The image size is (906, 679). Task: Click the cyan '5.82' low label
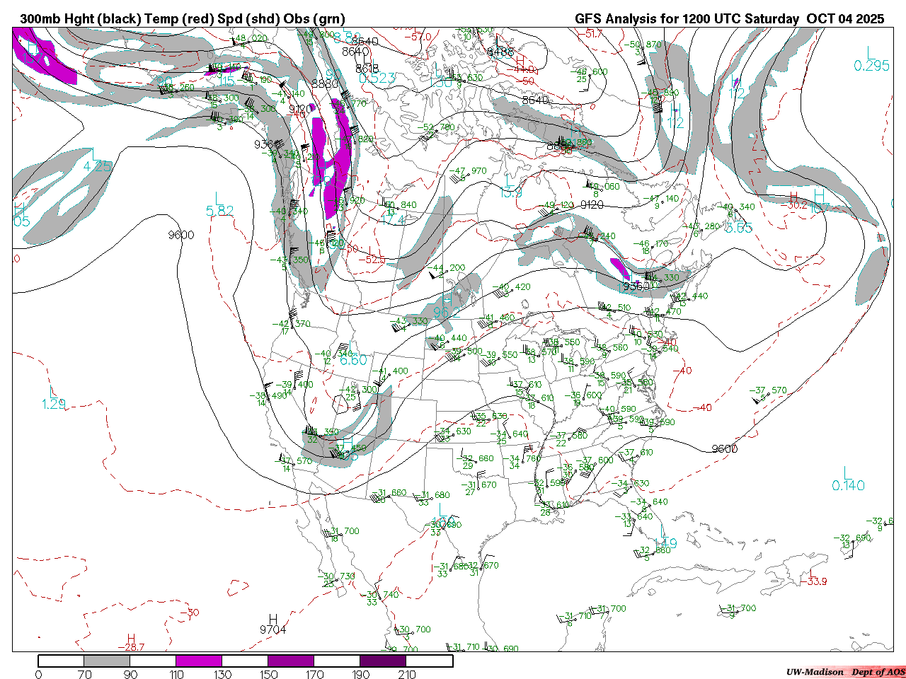coord(219,211)
